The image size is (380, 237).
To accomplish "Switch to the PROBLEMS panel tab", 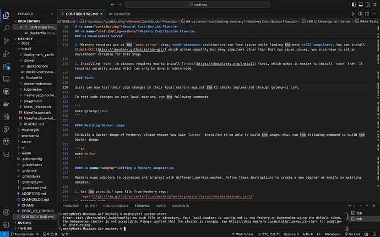I will tap(70, 206).
